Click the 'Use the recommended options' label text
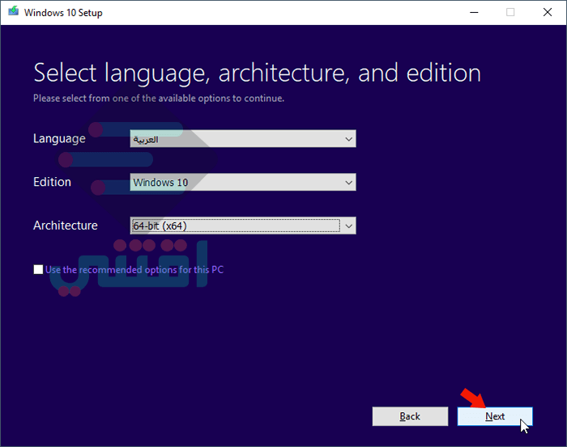Viewport: 567px width, 447px height. pyautogui.click(x=134, y=269)
